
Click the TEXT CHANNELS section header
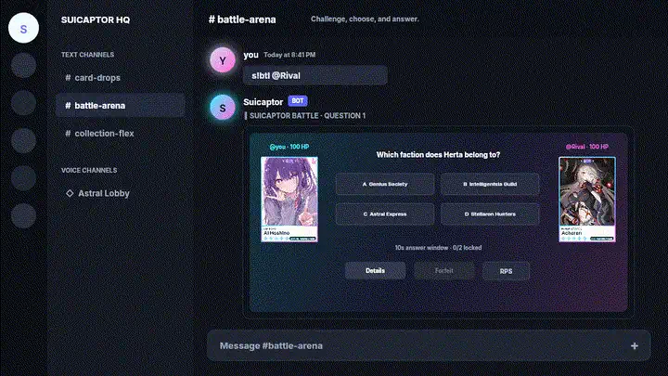(x=87, y=55)
